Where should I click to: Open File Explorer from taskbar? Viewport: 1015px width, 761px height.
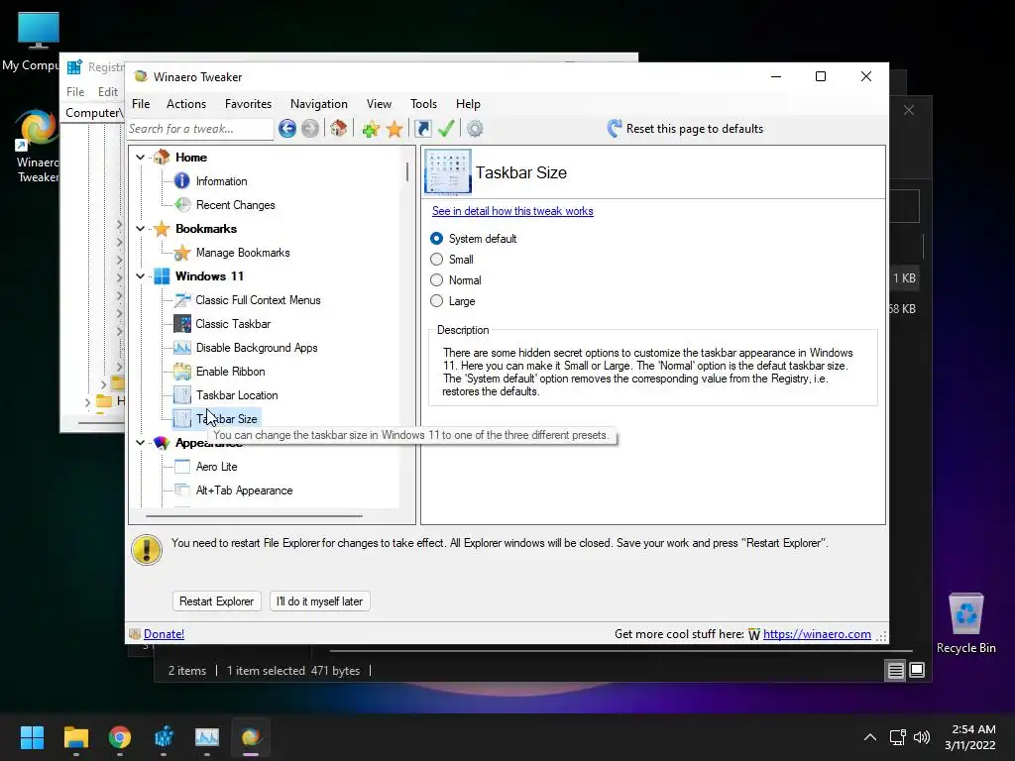click(75, 737)
